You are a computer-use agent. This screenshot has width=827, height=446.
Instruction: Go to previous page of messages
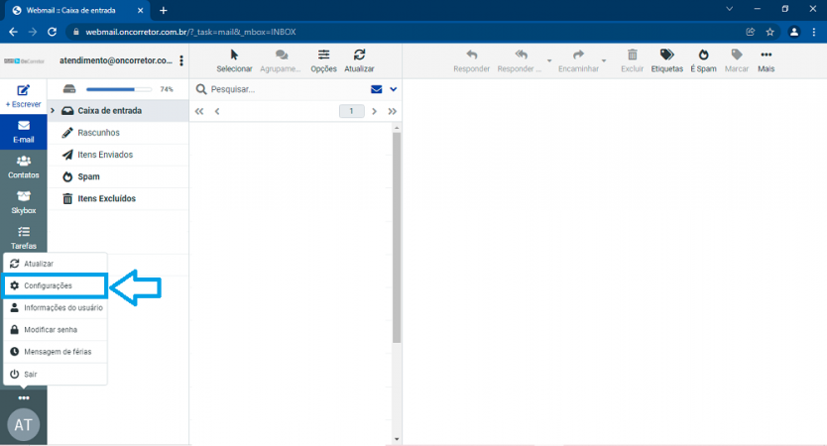pyautogui.click(x=217, y=111)
